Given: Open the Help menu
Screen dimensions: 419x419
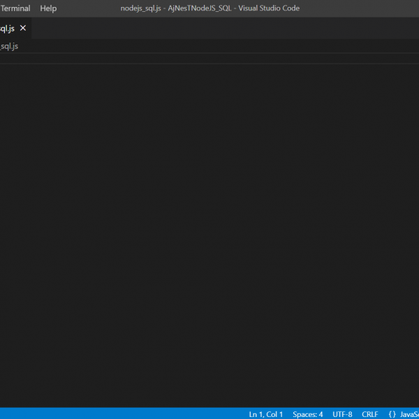Looking at the screenshot, I should click(x=48, y=8).
